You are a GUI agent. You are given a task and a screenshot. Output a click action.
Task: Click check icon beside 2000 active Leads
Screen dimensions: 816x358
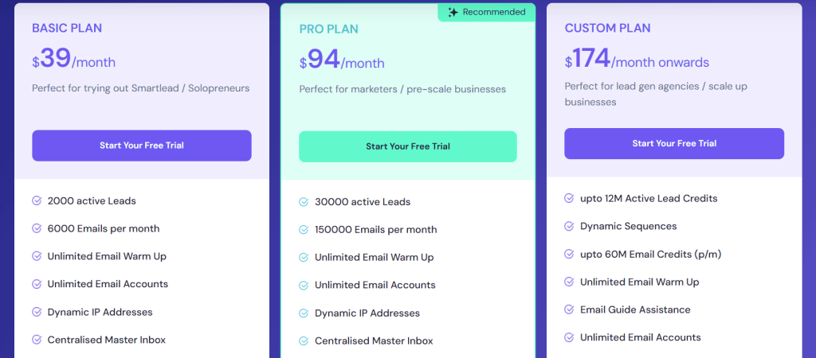(37, 201)
